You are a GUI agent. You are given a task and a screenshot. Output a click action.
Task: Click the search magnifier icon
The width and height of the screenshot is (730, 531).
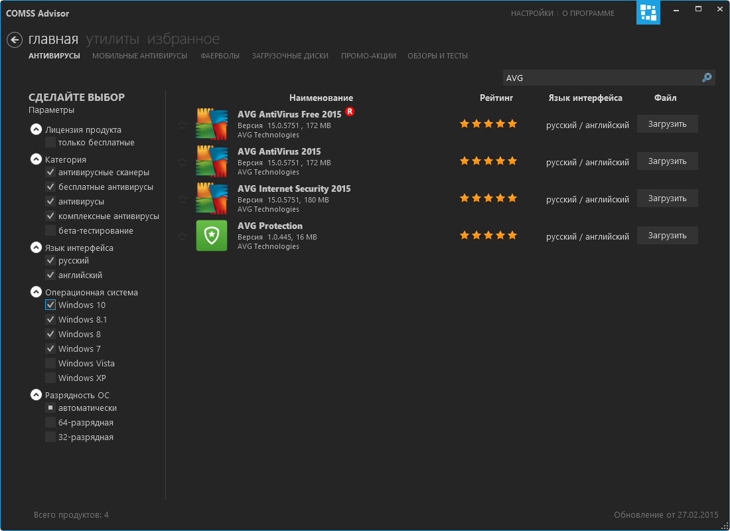(x=707, y=78)
